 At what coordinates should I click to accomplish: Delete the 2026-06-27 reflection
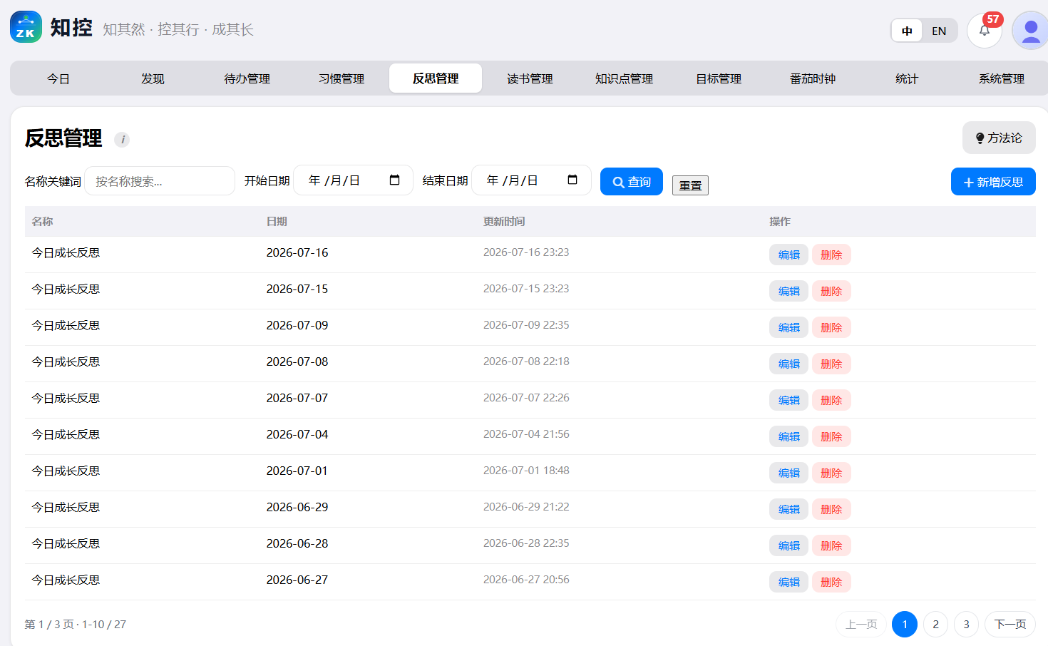[x=831, y=582]
